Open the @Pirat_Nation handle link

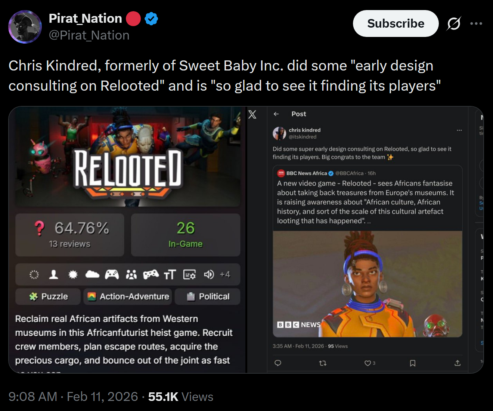point(89,35)
